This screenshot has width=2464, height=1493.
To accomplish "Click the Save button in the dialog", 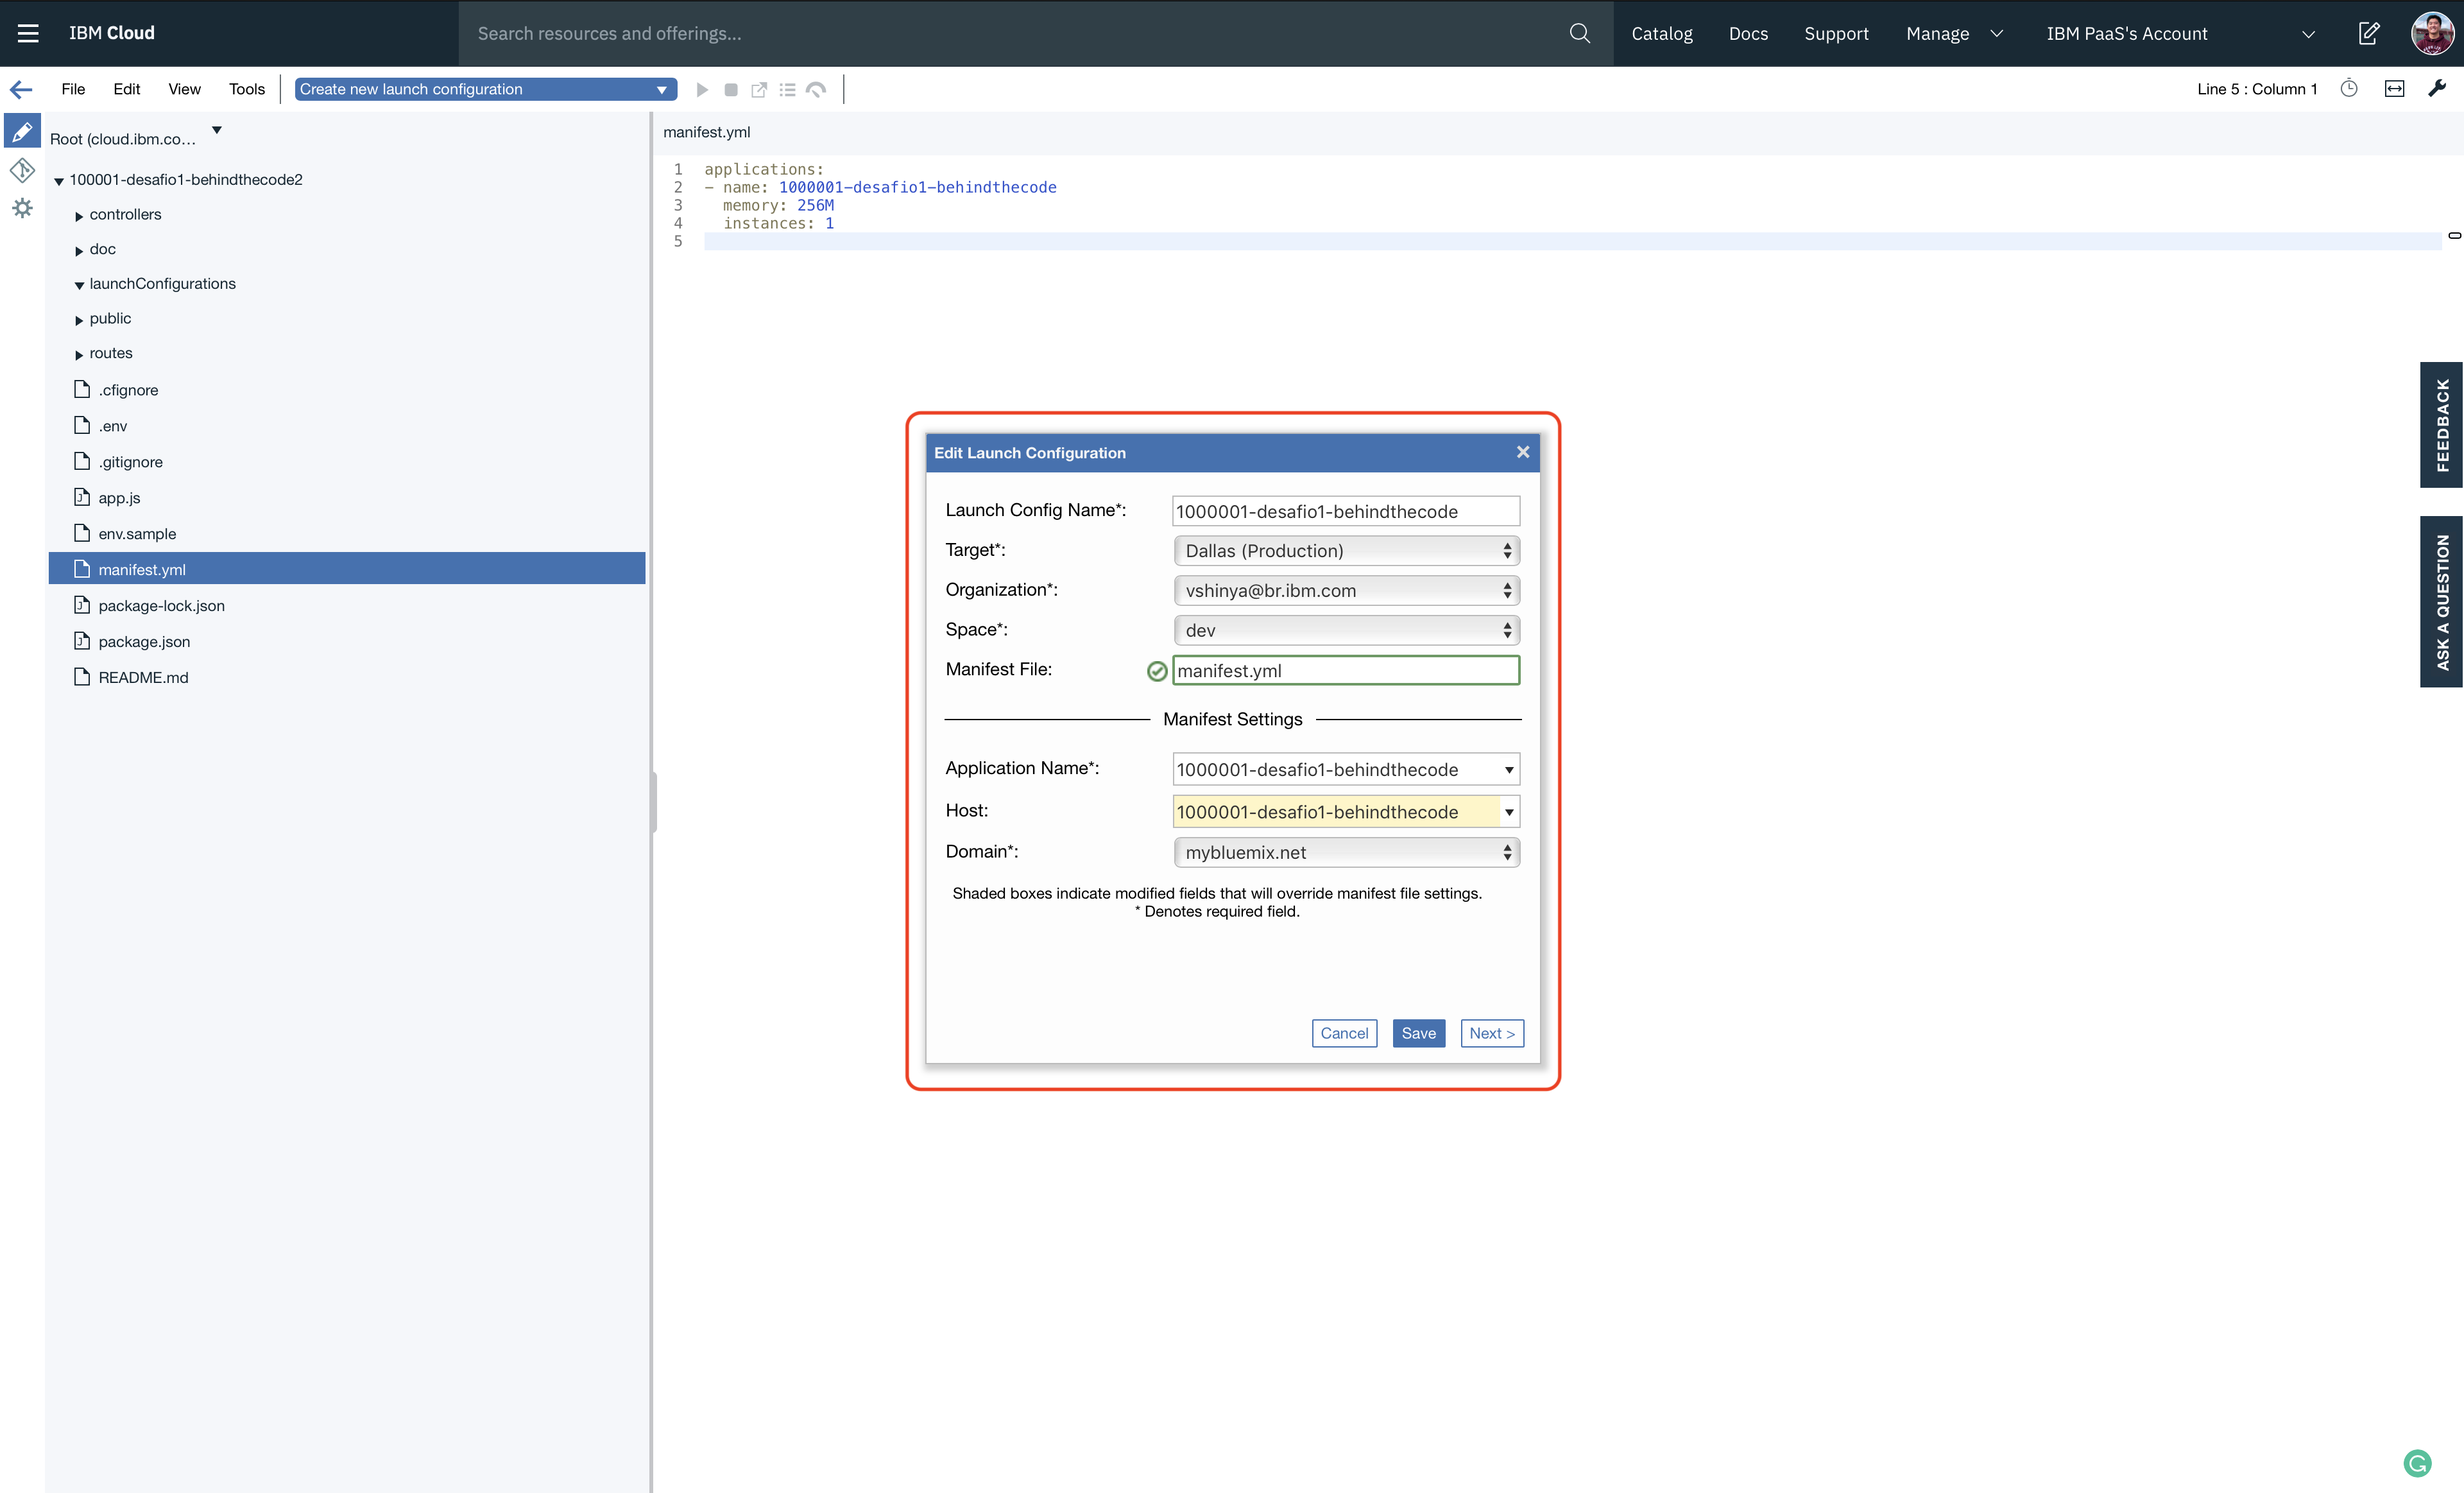I will (x=1418, y=1033).
